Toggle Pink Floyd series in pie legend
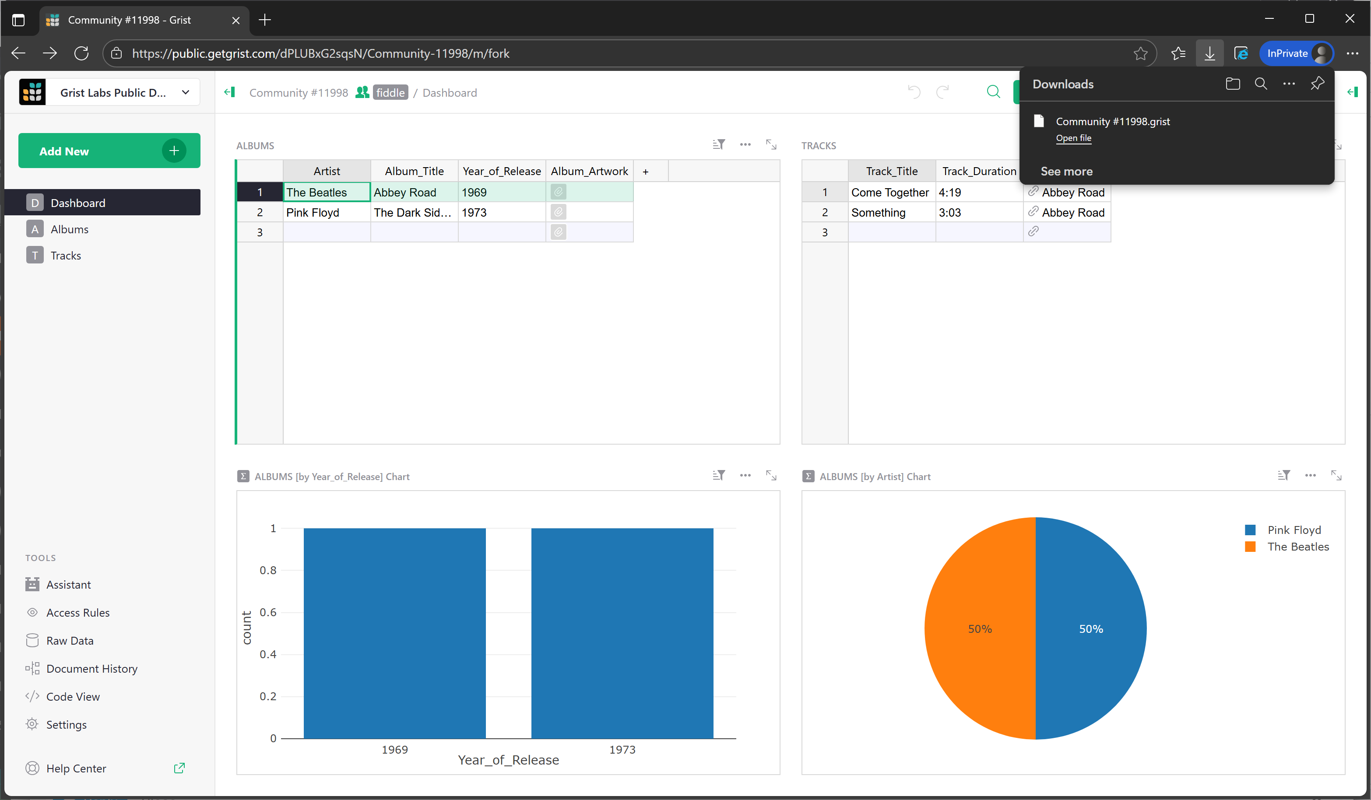 (x=1293, y=530)
